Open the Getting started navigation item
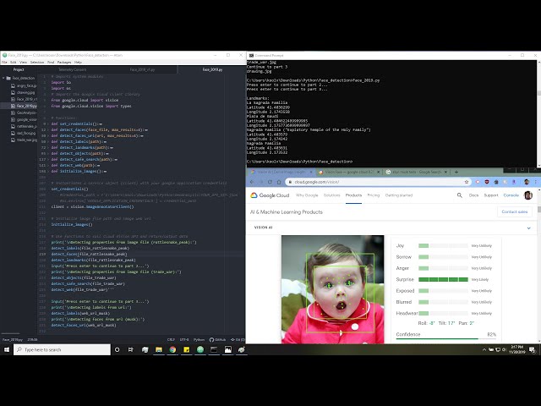This screenshot has height=406, width=541. (399, 195)
